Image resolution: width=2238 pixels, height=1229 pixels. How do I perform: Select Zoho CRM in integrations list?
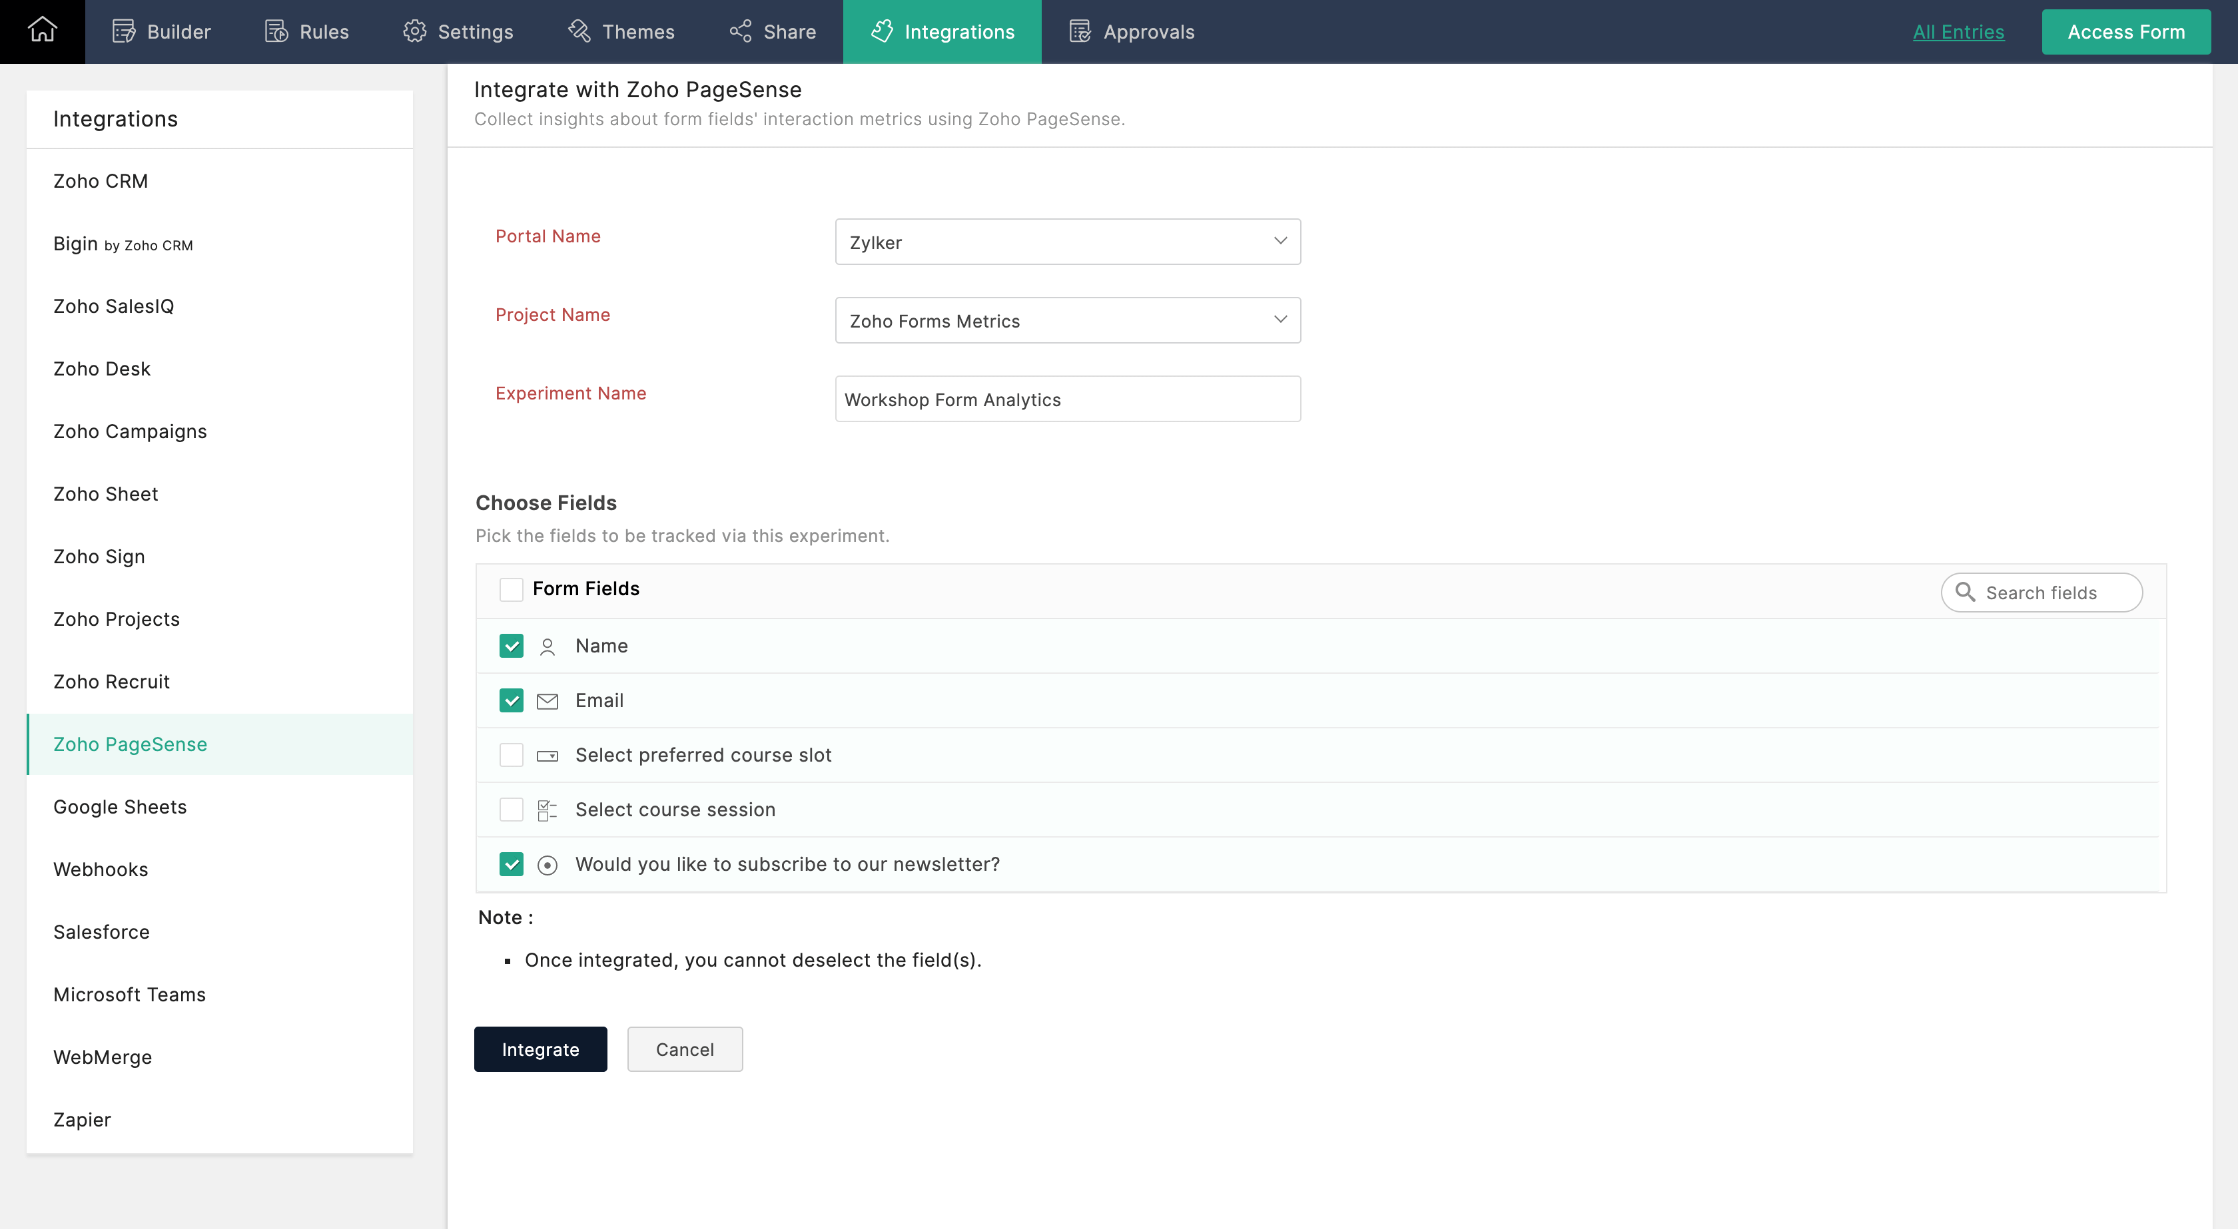(x=220, y=180)
